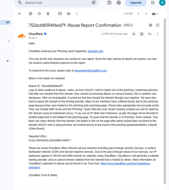Image resolution: width=169 pixels, height=190 pixels.
Task: Add emoji reaction to message
Action: pos(142,34)
